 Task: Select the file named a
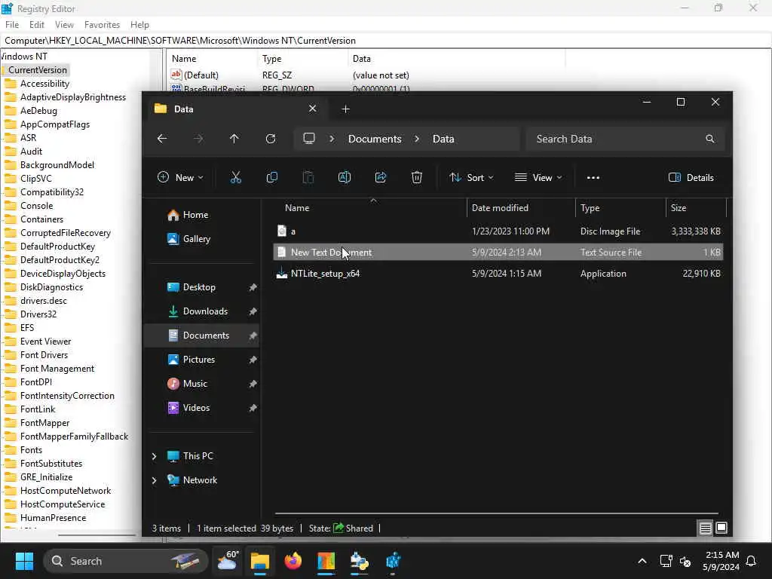click(498, 231)
